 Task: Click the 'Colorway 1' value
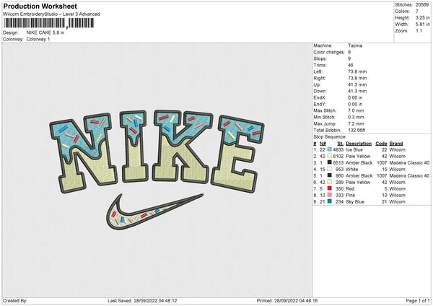tap(38, 39)
